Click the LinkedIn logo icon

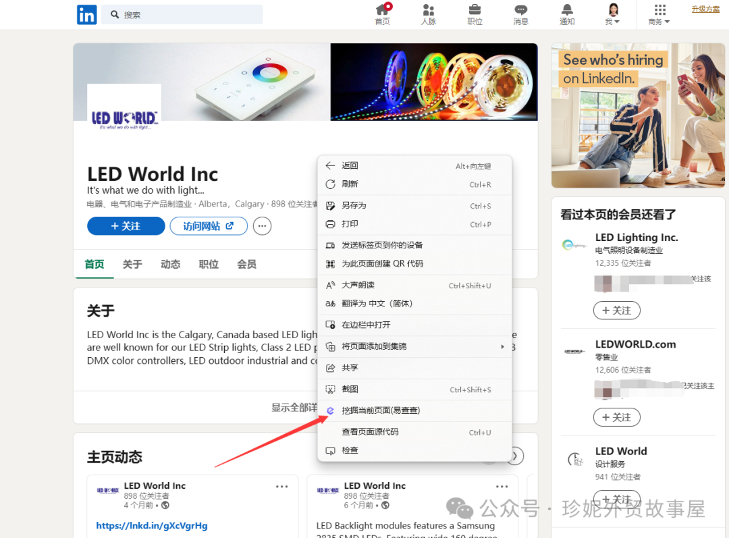[x=87, y=14]
